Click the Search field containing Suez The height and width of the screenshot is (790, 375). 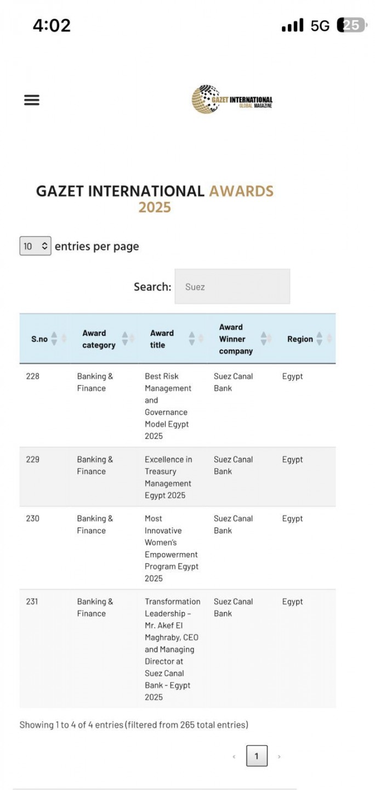pyautogui.click(x=232, y=286)
